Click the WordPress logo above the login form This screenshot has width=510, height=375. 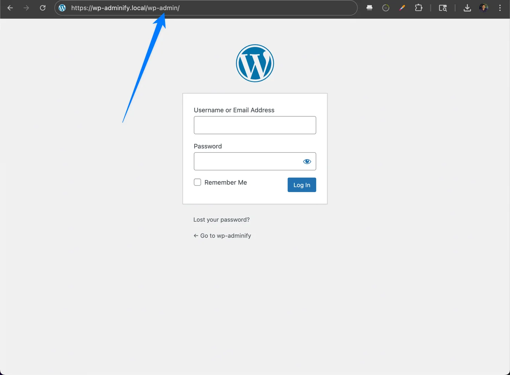pos(255,63)
